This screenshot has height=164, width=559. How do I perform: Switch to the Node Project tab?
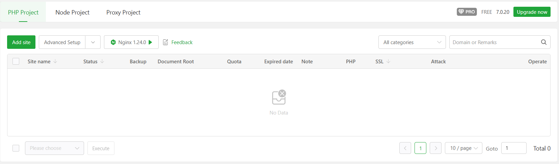click(x=72, y=12)
